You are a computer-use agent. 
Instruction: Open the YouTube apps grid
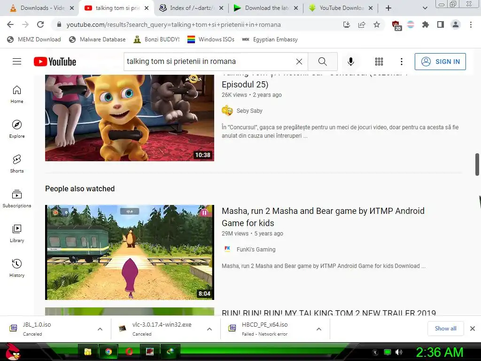(x=379, y=62)
